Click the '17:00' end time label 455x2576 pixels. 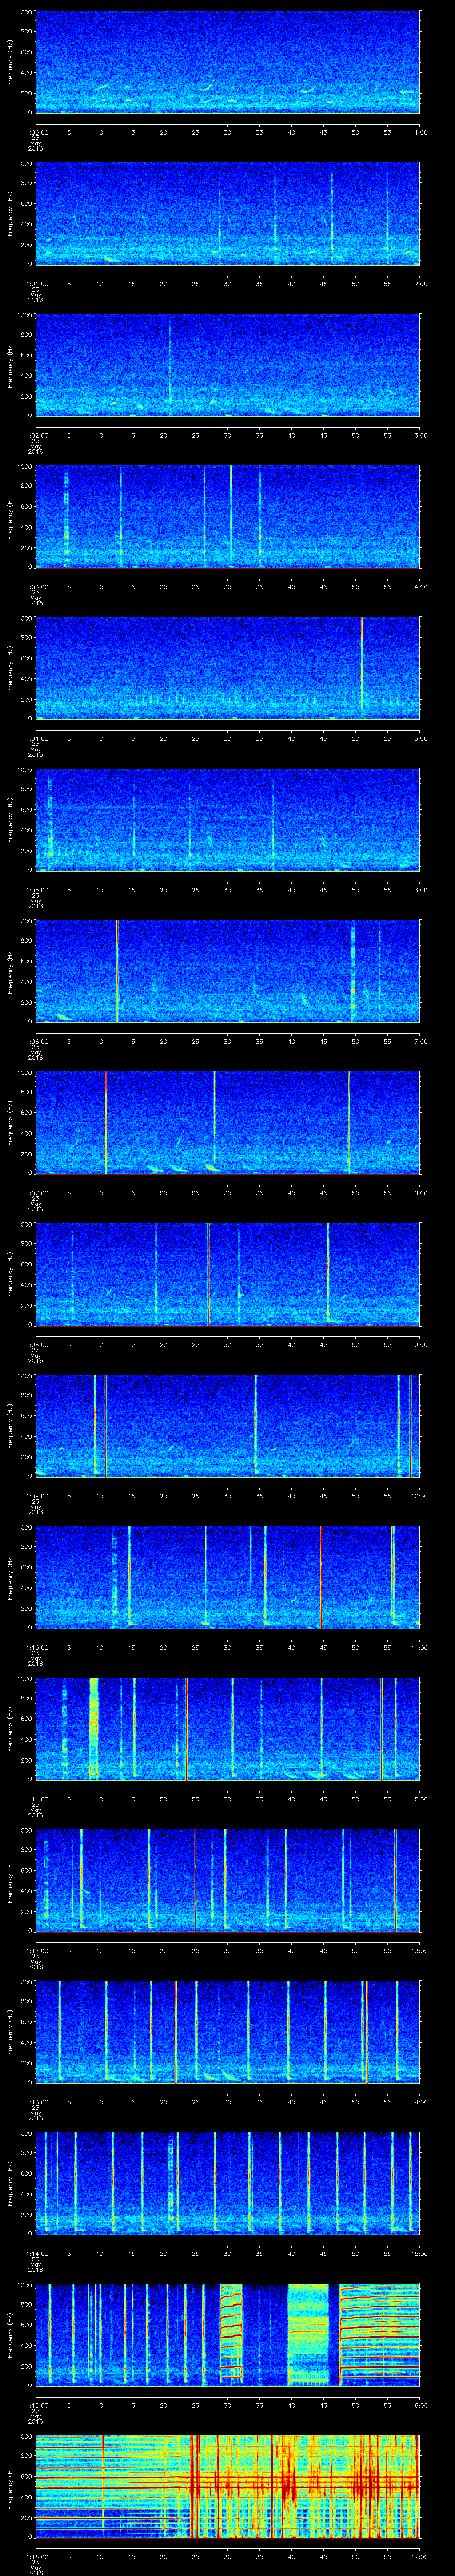[x=420, y=2556]
